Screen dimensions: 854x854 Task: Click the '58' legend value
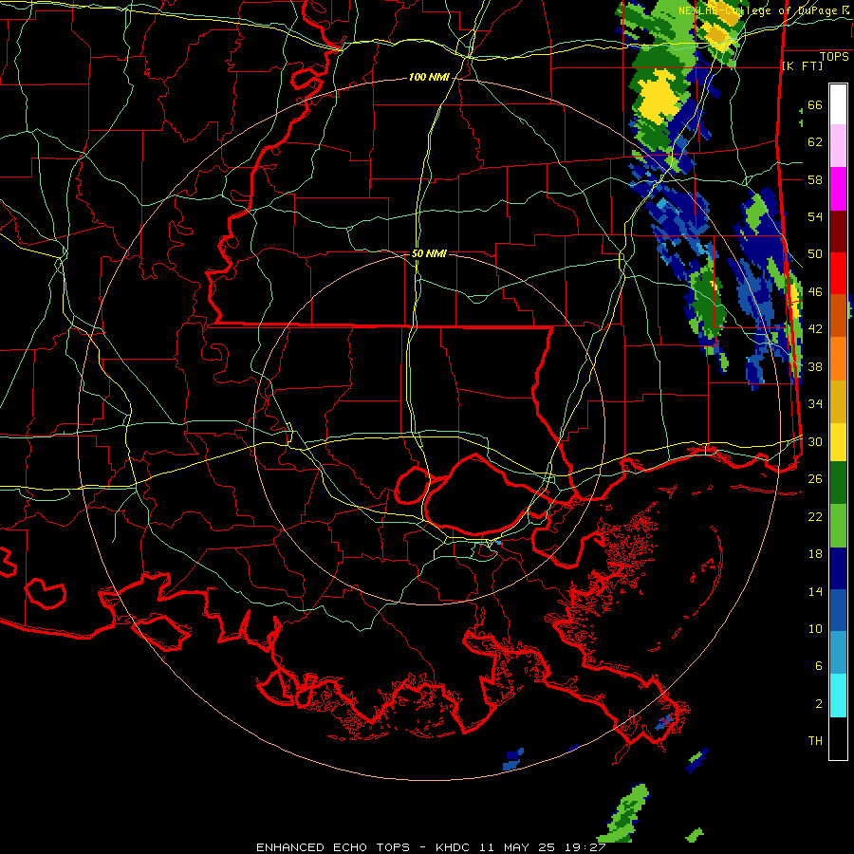point(815,179)
